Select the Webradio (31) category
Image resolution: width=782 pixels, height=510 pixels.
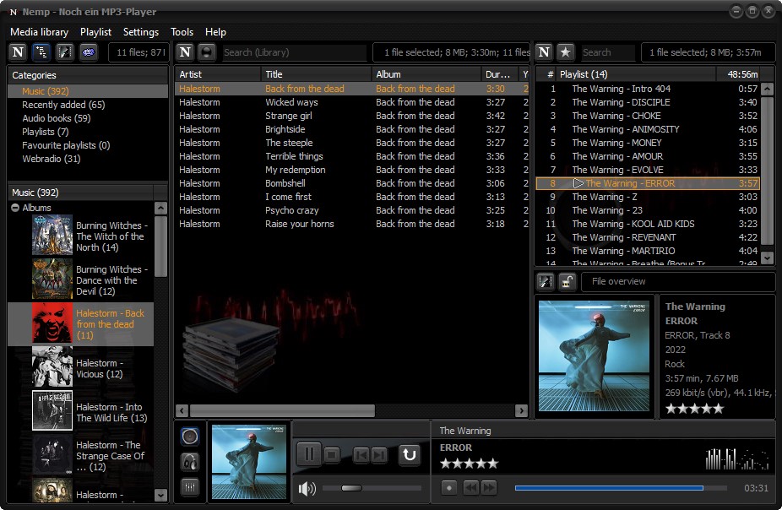51,159
